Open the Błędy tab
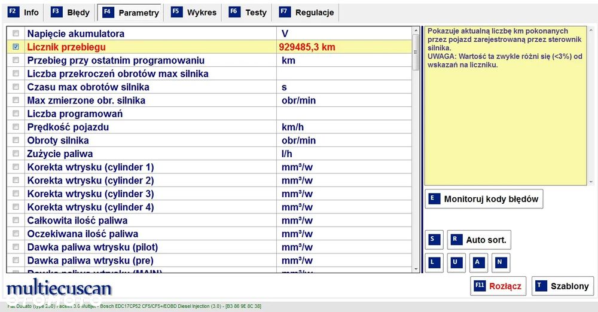This screenshot has height=312, width=598. pyautogui.click(x=71, y=12)
